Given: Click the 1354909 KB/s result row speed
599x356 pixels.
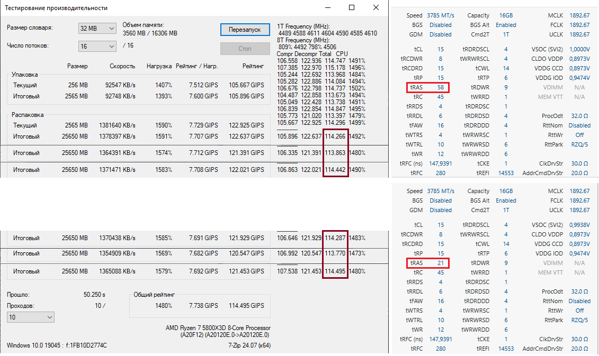Looking at the screenshot, I should [x=117, y=253].
